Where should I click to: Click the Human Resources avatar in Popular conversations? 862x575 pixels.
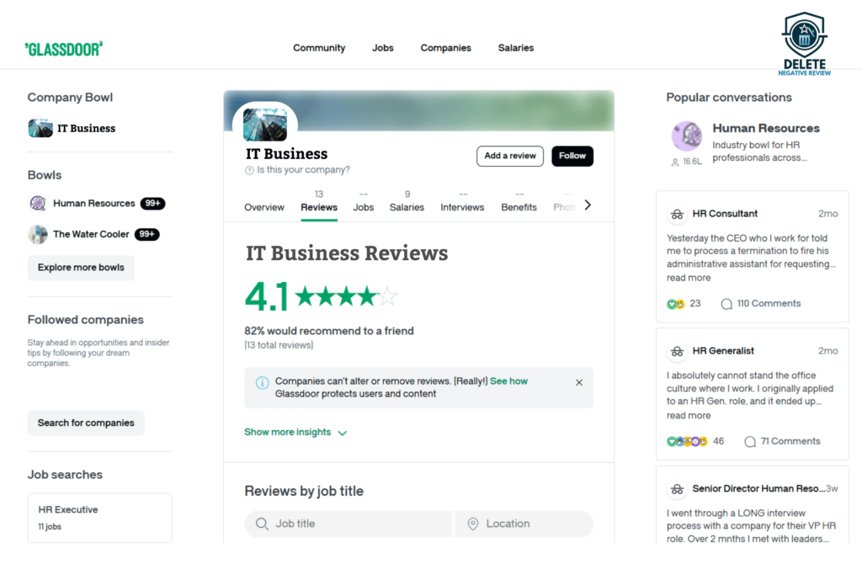coord(687,136)
